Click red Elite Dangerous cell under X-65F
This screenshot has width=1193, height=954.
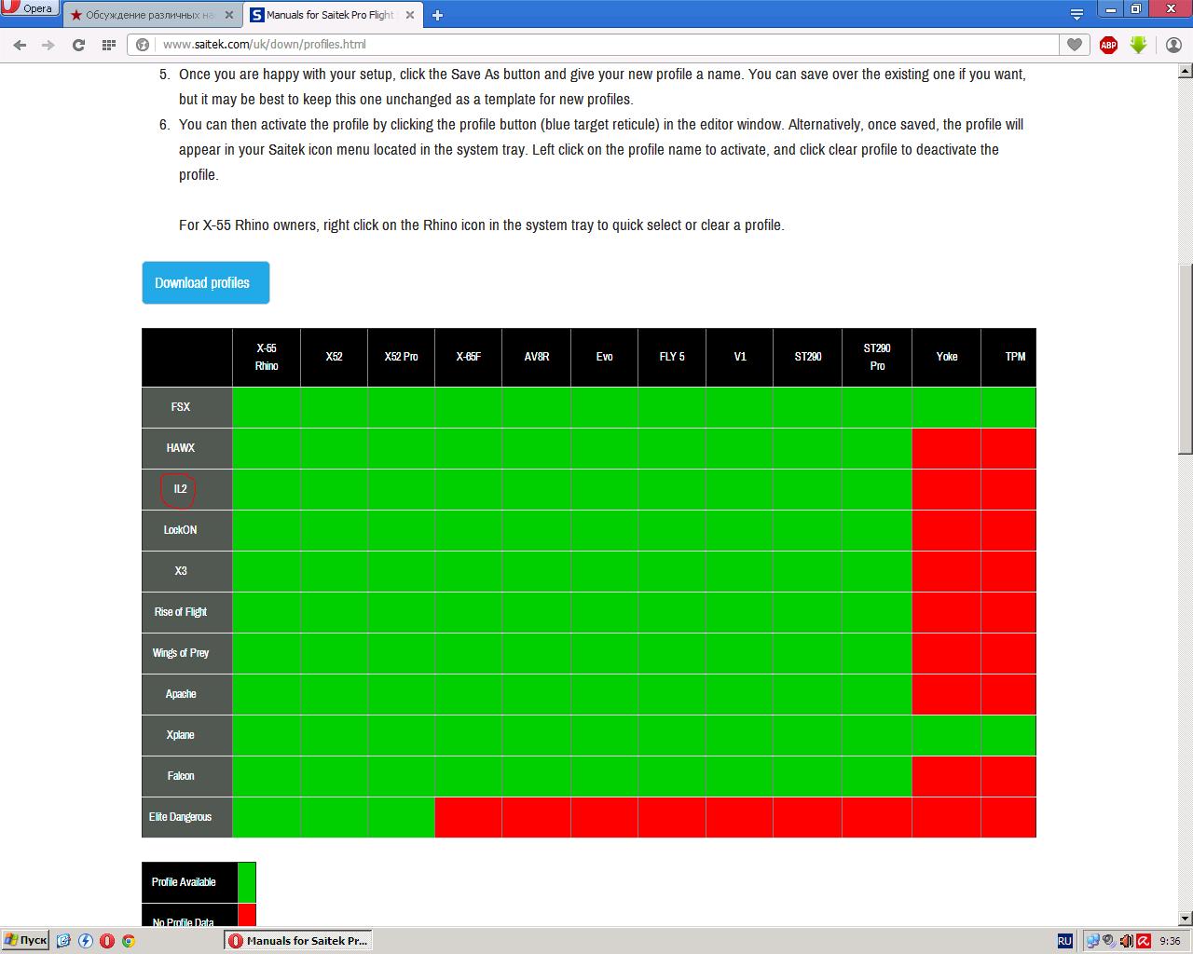pos(468,817)
